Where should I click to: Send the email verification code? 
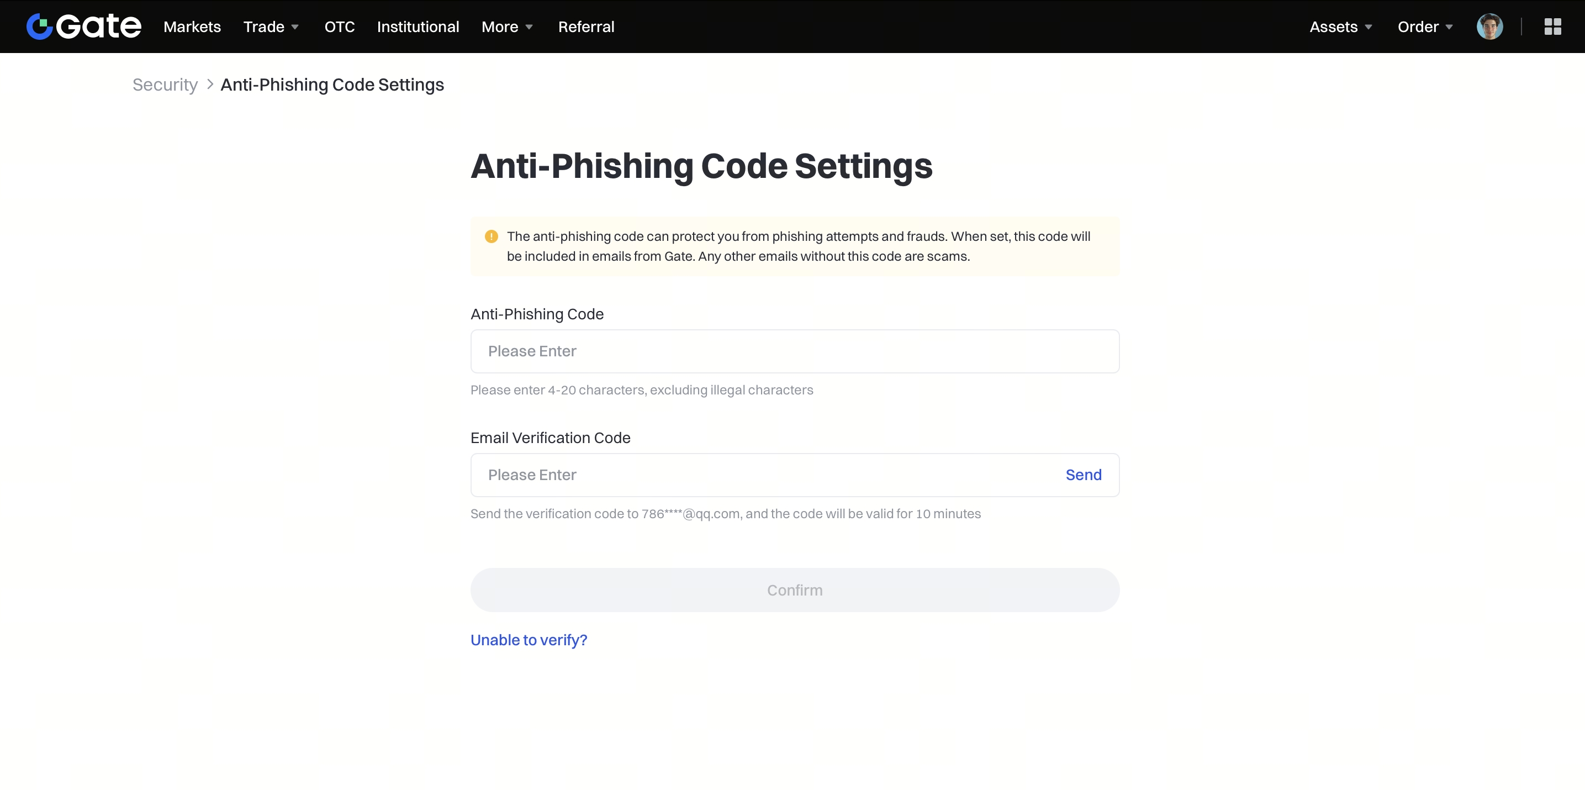click(x=1083, y=475)
